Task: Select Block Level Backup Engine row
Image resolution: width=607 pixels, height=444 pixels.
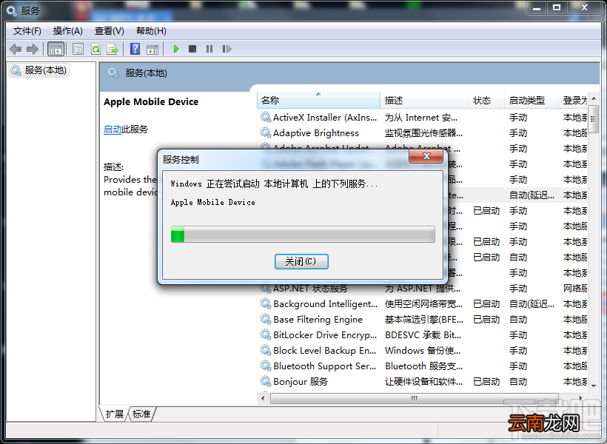Action: click(x=423, y=350)
